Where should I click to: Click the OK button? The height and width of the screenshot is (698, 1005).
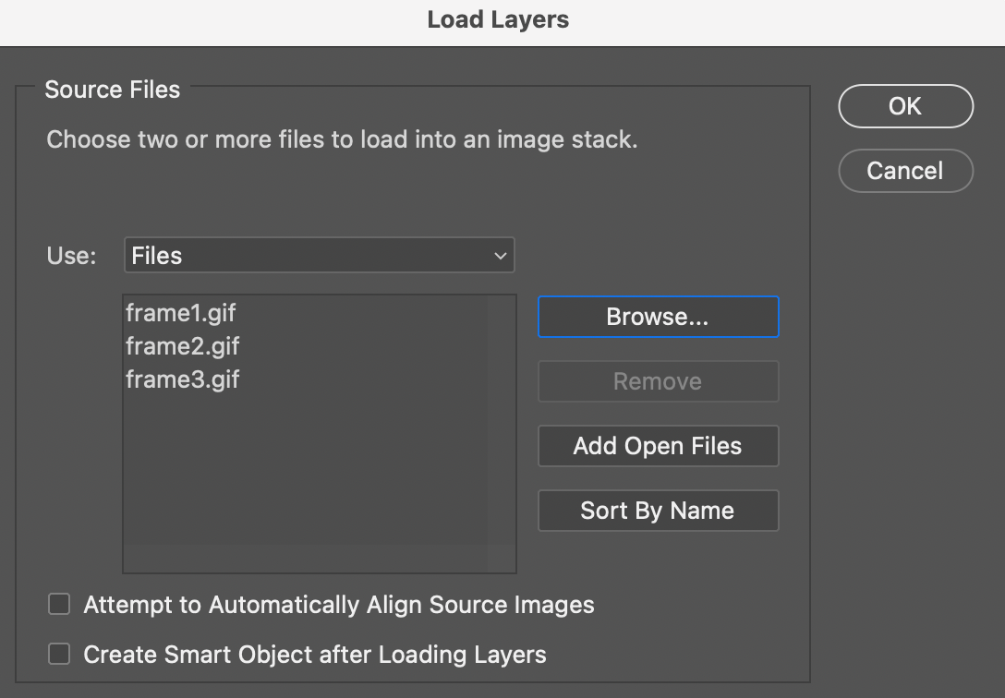(x=905, y=106)
